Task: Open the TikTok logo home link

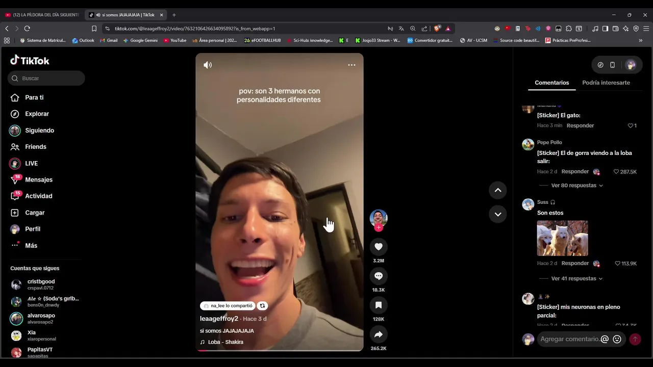Action: point(30,60)
